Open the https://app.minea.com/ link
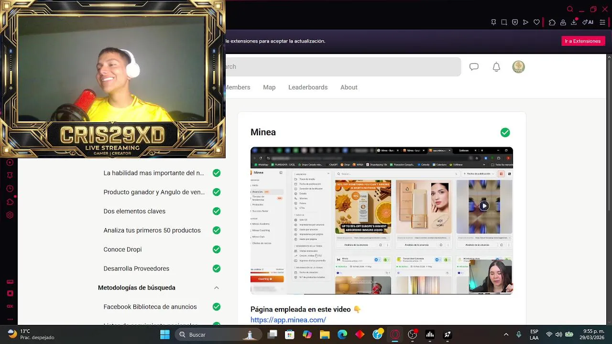Viewport: 612px width, 344px height. pos(288,320)
